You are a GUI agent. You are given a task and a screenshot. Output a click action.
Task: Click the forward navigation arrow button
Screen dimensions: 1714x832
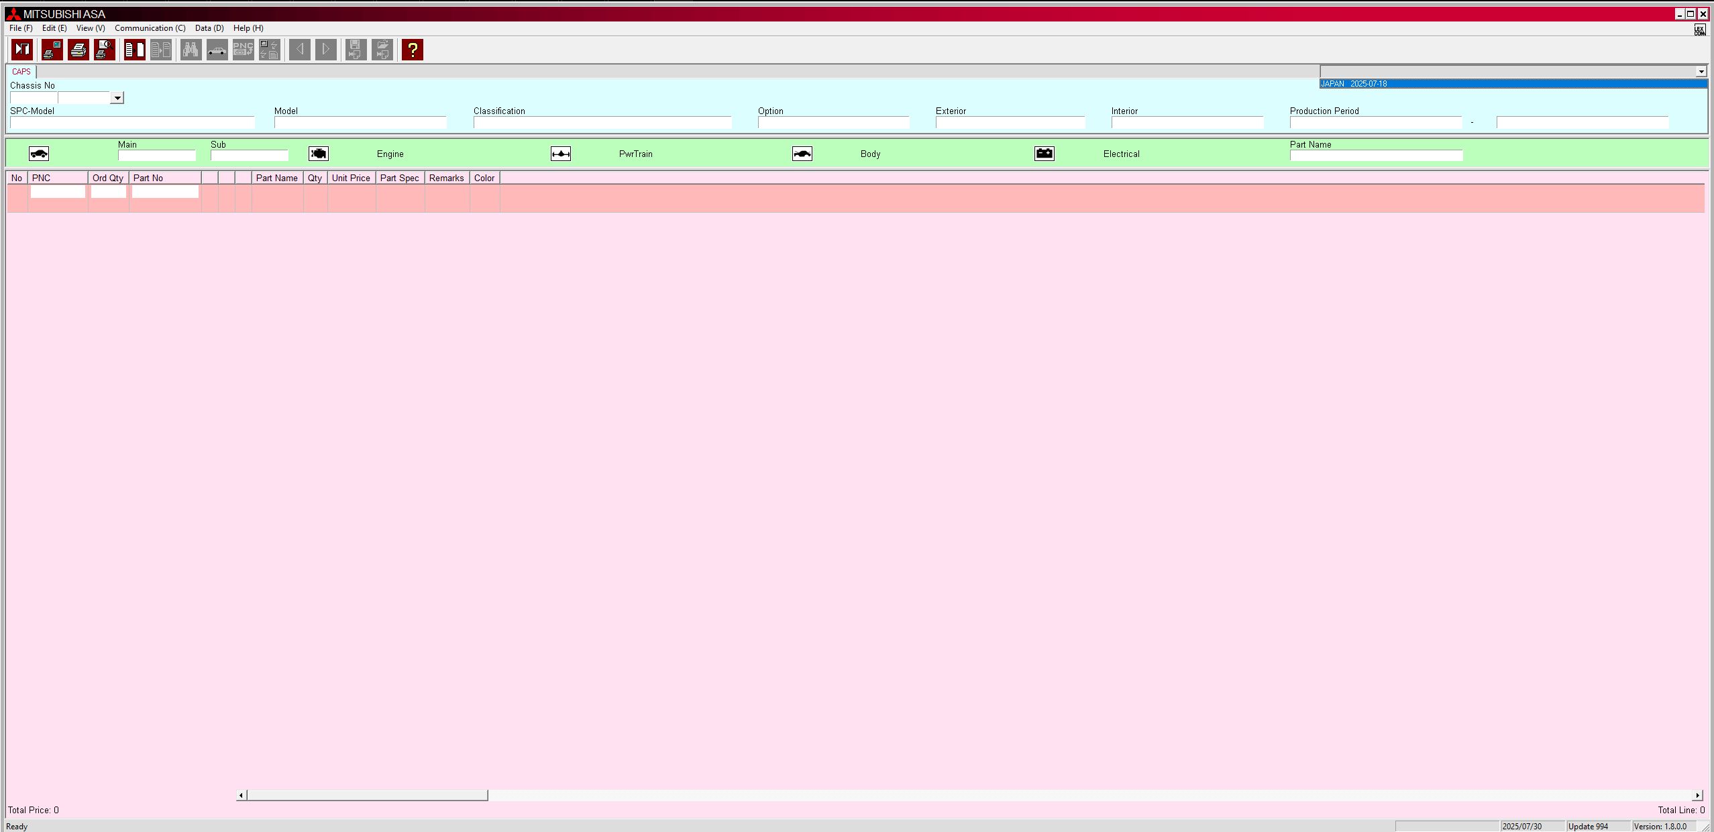point(326,50)
